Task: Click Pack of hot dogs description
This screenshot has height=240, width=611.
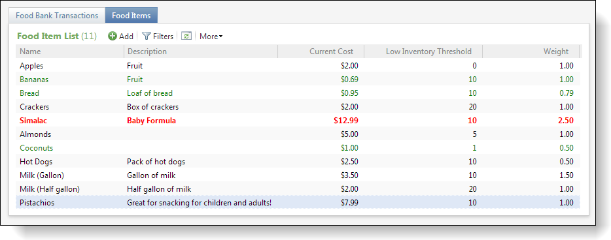Action: tap(156, 162)
